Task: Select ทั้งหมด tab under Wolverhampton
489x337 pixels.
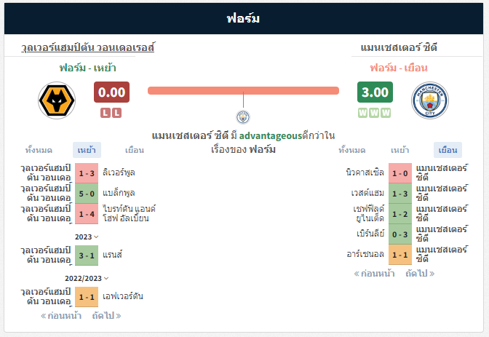Action: (39, 150)
